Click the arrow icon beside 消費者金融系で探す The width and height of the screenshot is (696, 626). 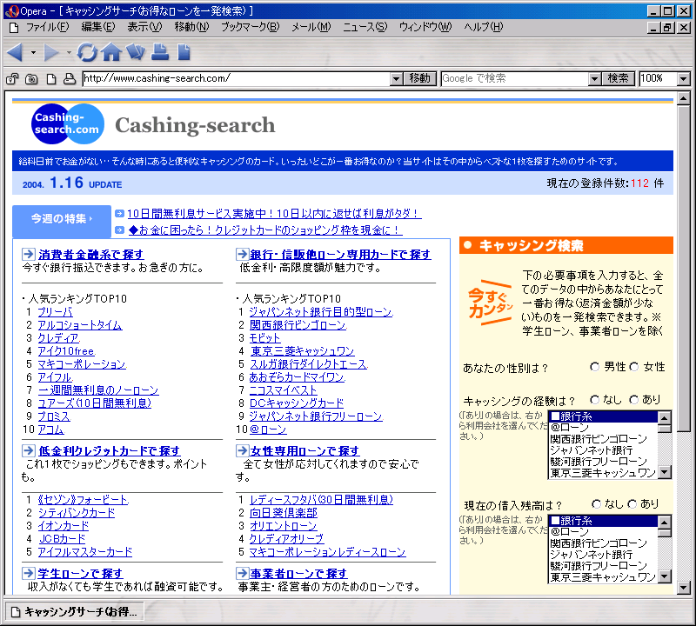click(29, 254)
